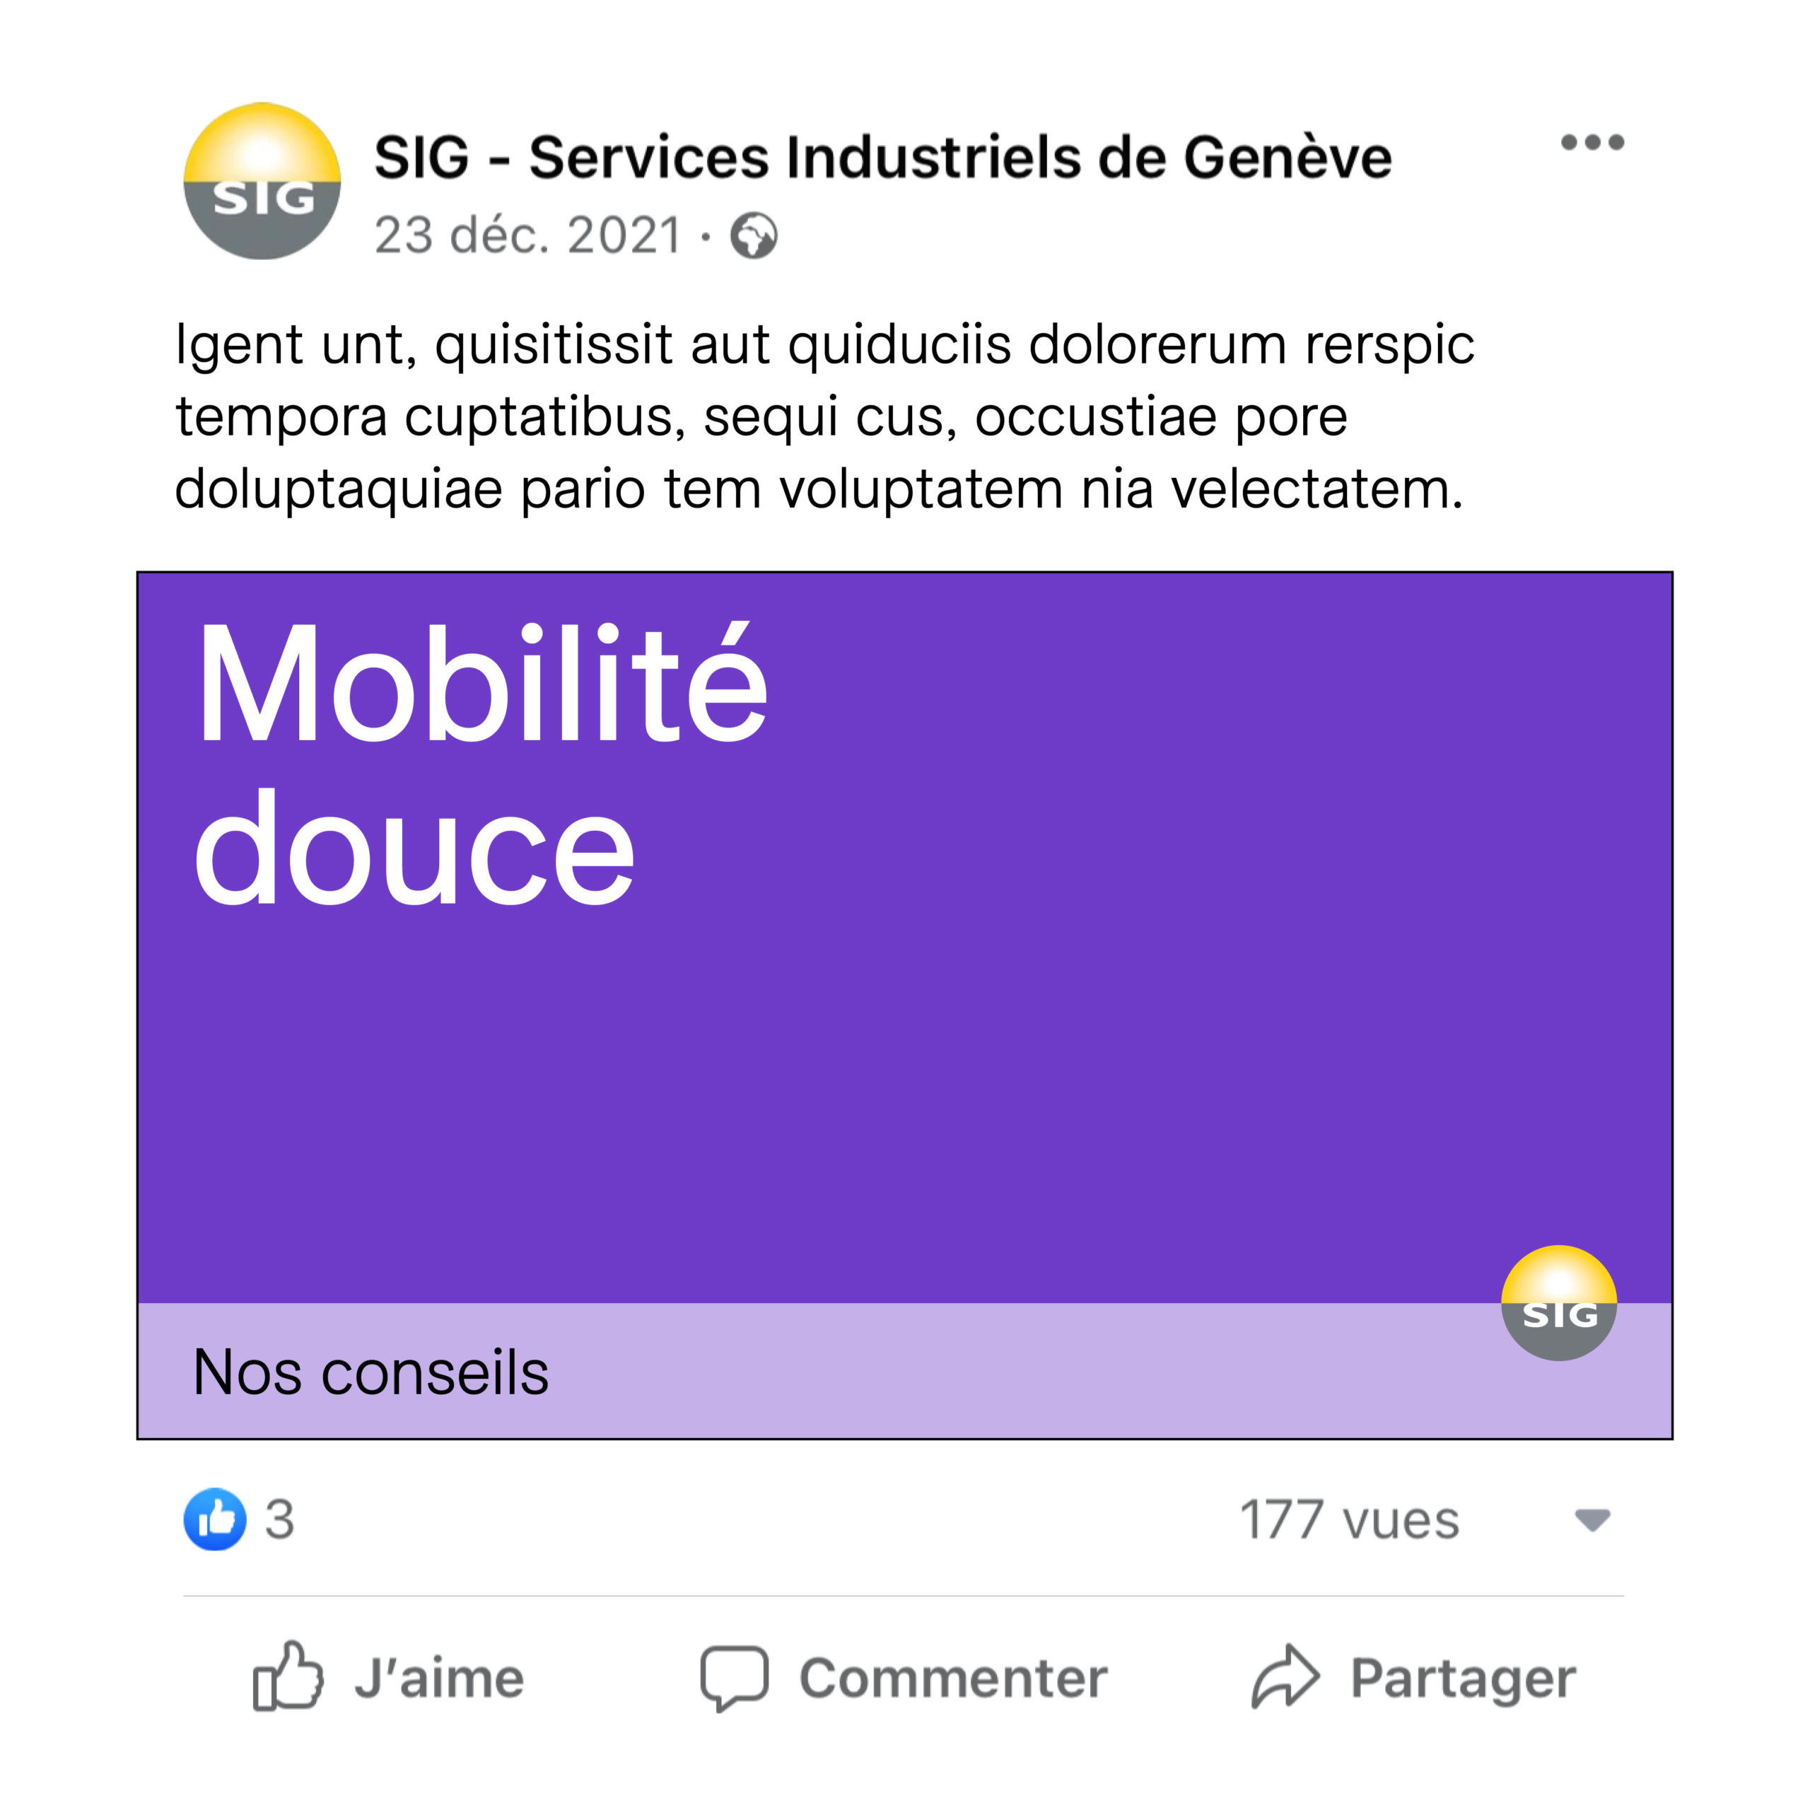Click the 23 déc. 2021 post date
1810x1810 pixels.
[x=527, y=235]
